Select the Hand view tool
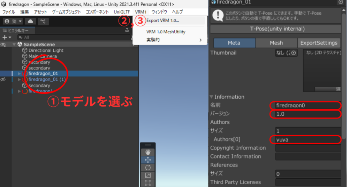357x187 pixels. [x=148, y=152]
